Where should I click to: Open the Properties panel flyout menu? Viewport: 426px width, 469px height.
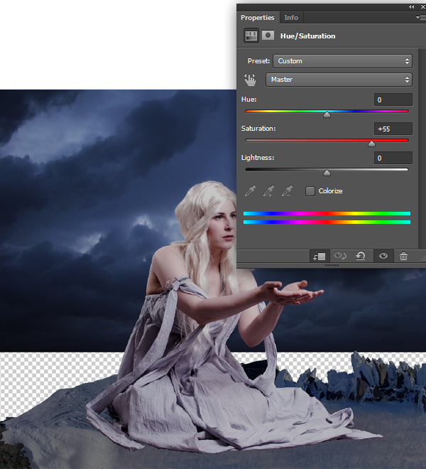[x=420, y=17]
